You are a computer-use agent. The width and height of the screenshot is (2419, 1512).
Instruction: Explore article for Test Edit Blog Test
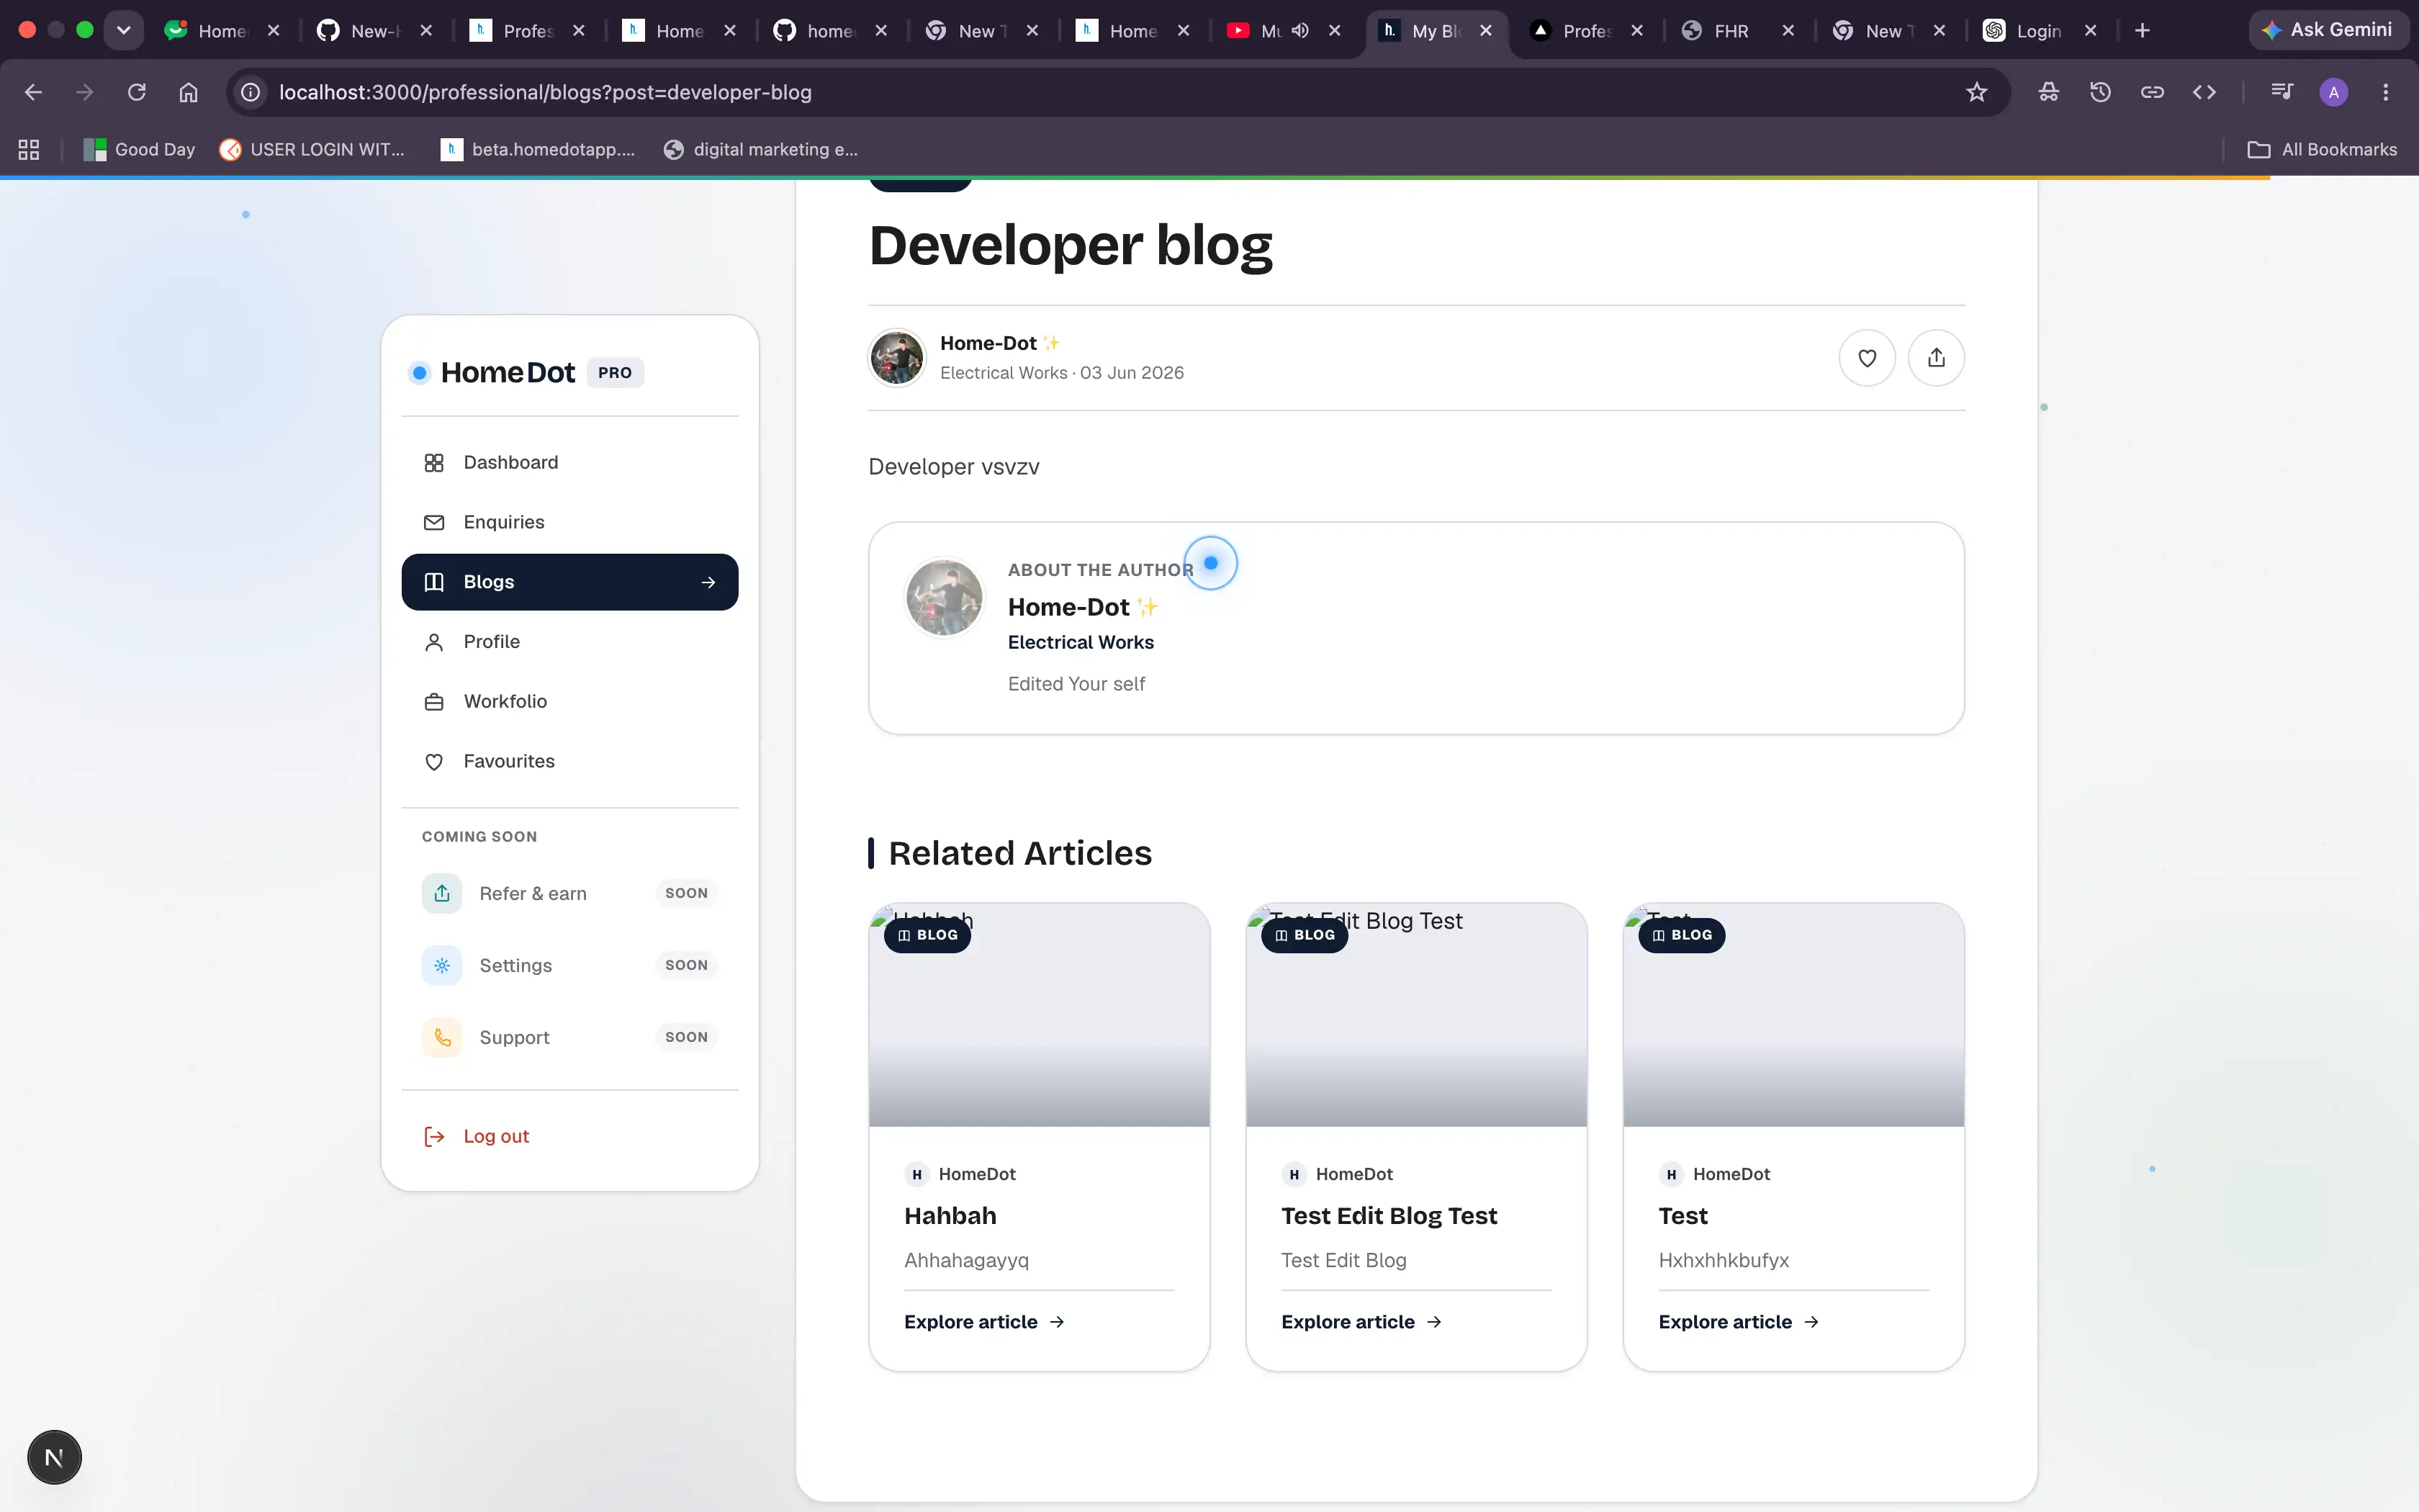1361,1322
